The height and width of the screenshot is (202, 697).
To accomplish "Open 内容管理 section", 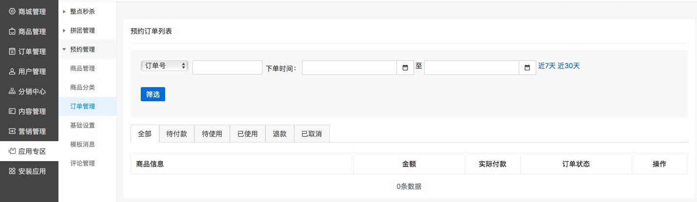I will tap(29, 111).
